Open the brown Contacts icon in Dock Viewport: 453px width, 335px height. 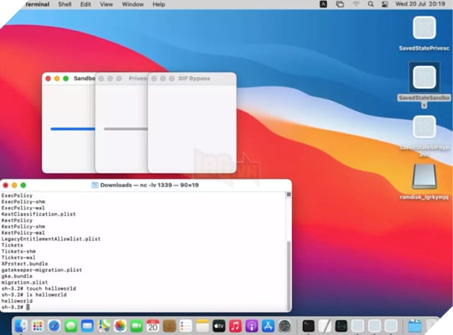(x=169, y=326)
